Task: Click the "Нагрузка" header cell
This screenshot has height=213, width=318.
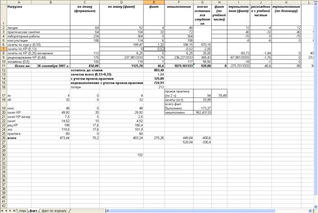Action: tap(39, 15)
